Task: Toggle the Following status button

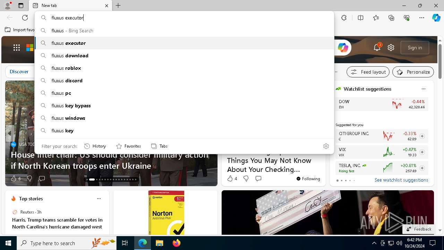Action: [x=308, y=179]
